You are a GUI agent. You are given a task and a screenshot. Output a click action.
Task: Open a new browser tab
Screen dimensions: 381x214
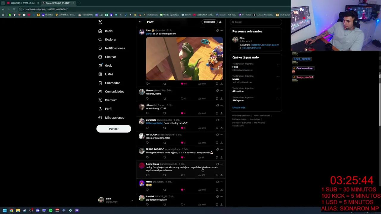tap(79, 3)
